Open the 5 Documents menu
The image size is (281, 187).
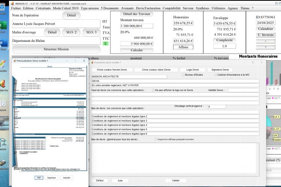click(110, 8)
